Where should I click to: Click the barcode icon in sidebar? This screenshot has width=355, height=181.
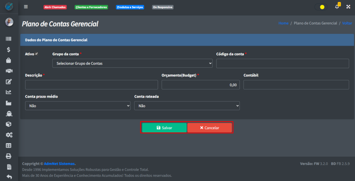click(x=9, y=39)
